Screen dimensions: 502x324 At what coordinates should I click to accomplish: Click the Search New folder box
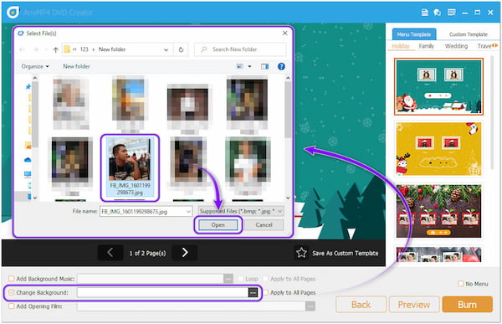pyautogui.click(x=240, y=49)
